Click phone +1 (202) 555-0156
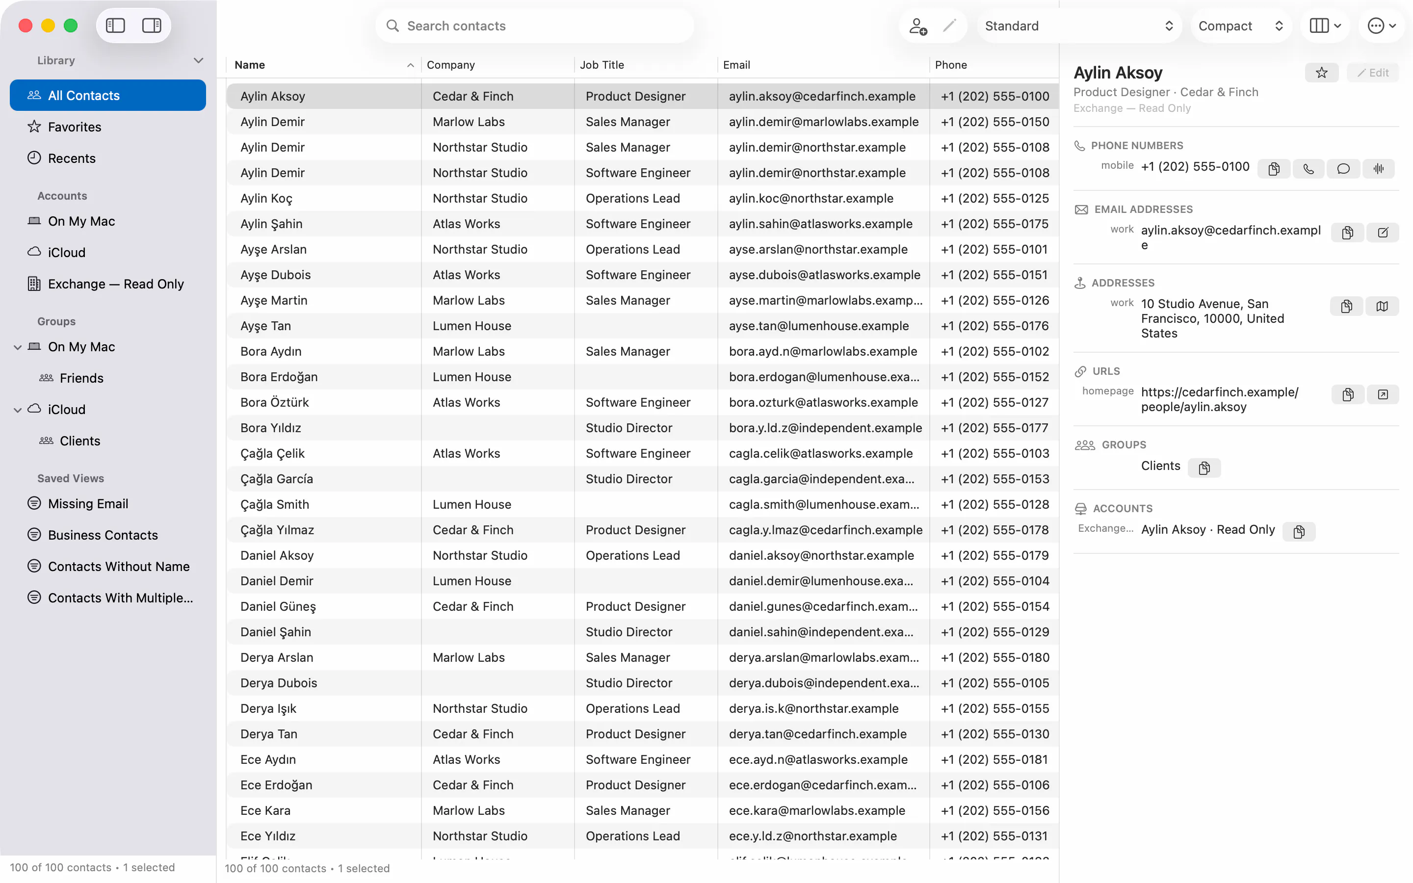The image size is (1413, 883). coord(995,810)
